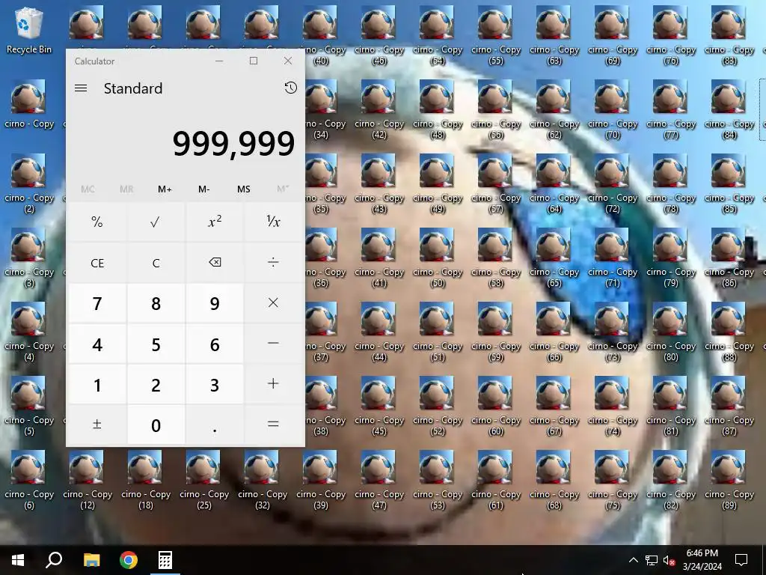Screen dimensions: 766x575
Task: Click the reciprocal 1/x key
Action: tap(273, 222)
